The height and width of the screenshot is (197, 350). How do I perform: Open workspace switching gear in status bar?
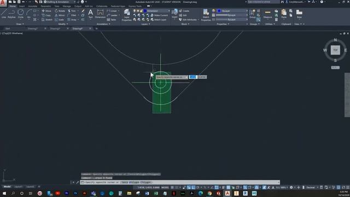point(291,187)
